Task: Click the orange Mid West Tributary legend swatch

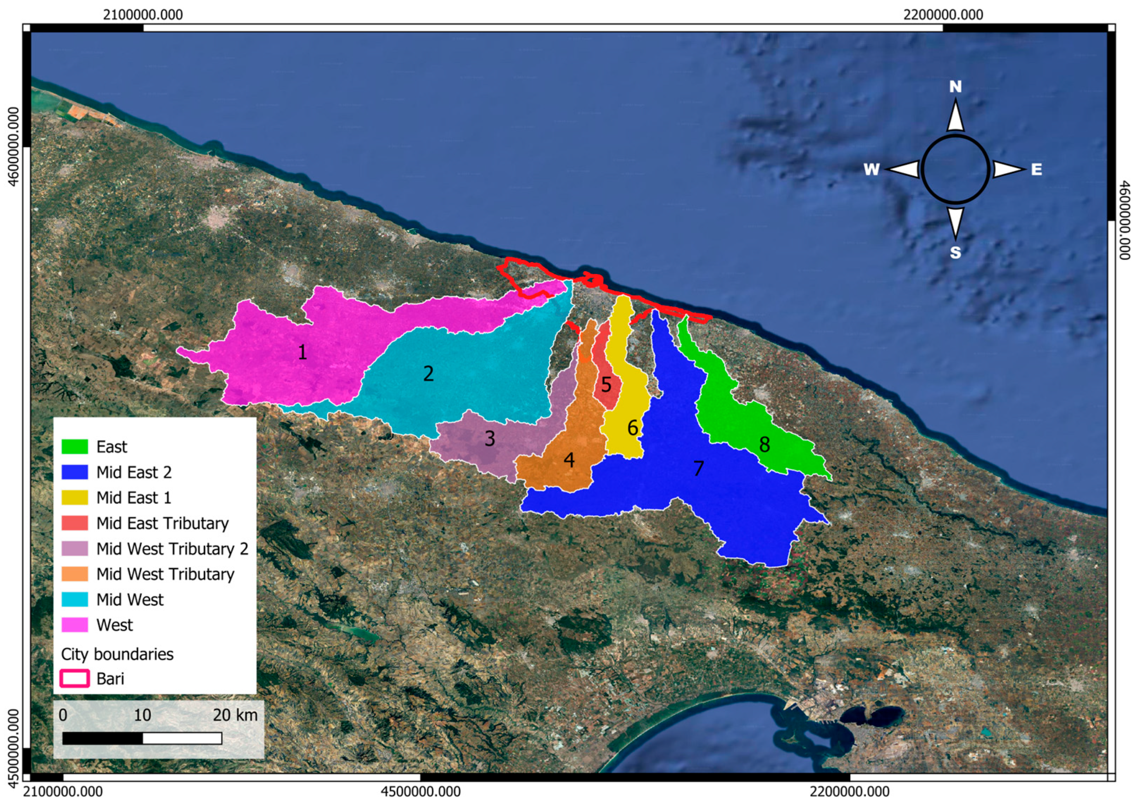Action: click(x=75, y=574)
